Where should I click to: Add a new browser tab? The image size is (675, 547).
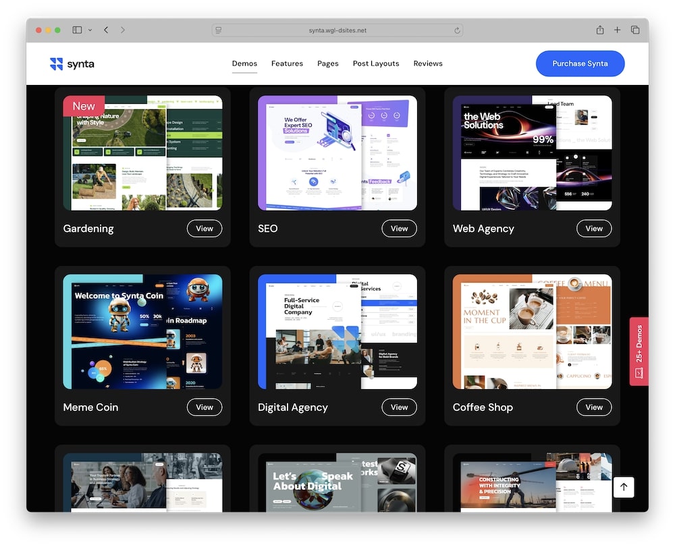click(618, 30)
